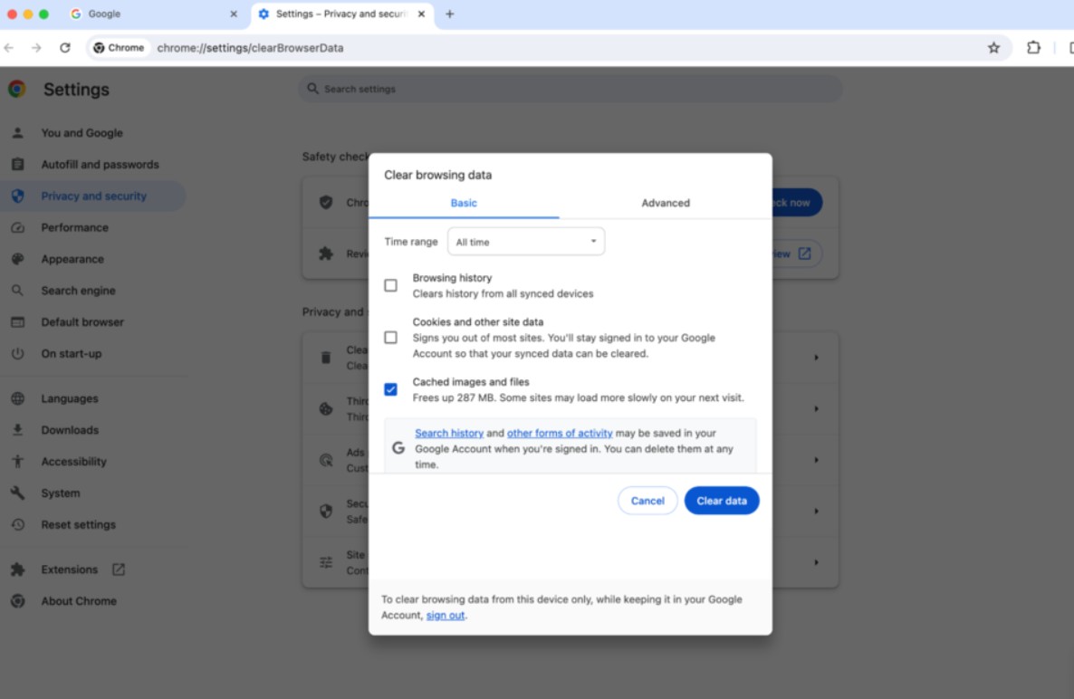
Task: Open the Extensions puzzle-piece menu
Action: (1033, 47)
